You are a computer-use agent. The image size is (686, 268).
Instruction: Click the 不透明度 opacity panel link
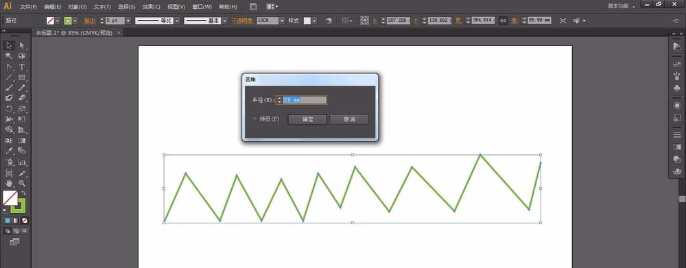click(242, 21)
